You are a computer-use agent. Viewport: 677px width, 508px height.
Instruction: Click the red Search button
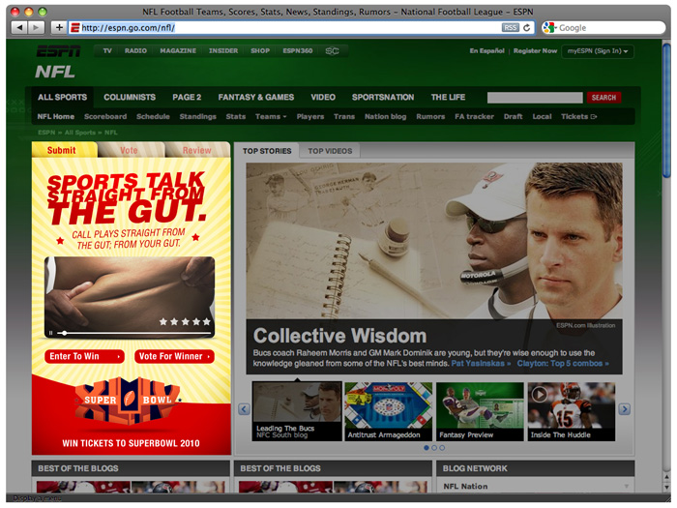point(603,98)
